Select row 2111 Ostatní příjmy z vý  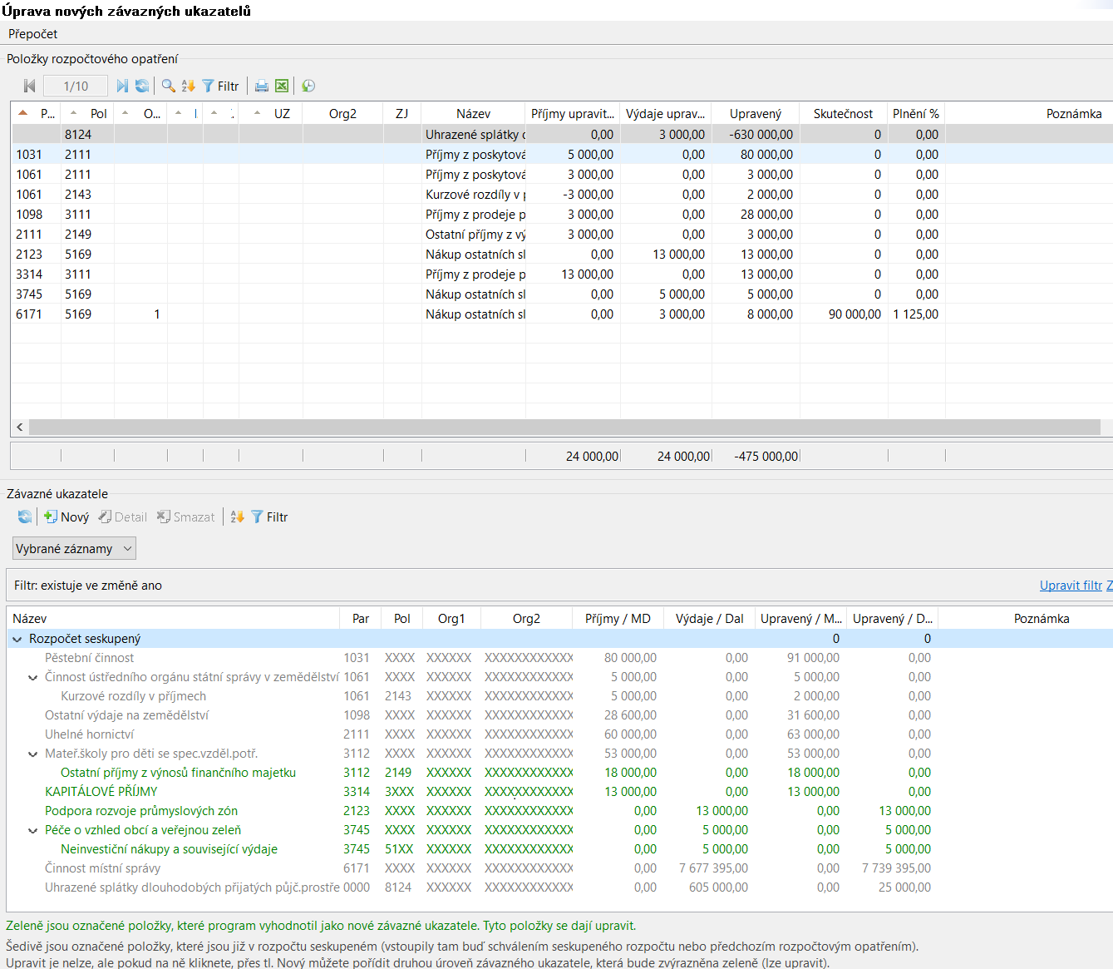point(562,234)
